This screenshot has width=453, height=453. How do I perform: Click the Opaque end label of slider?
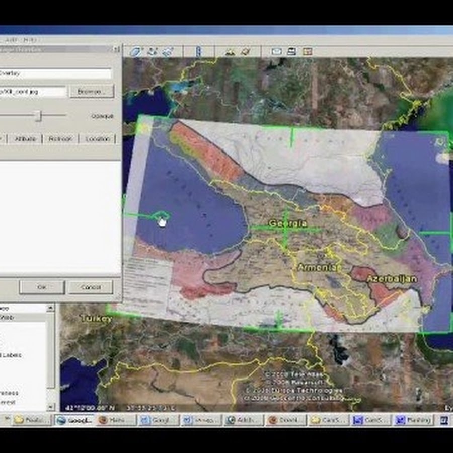102,116
